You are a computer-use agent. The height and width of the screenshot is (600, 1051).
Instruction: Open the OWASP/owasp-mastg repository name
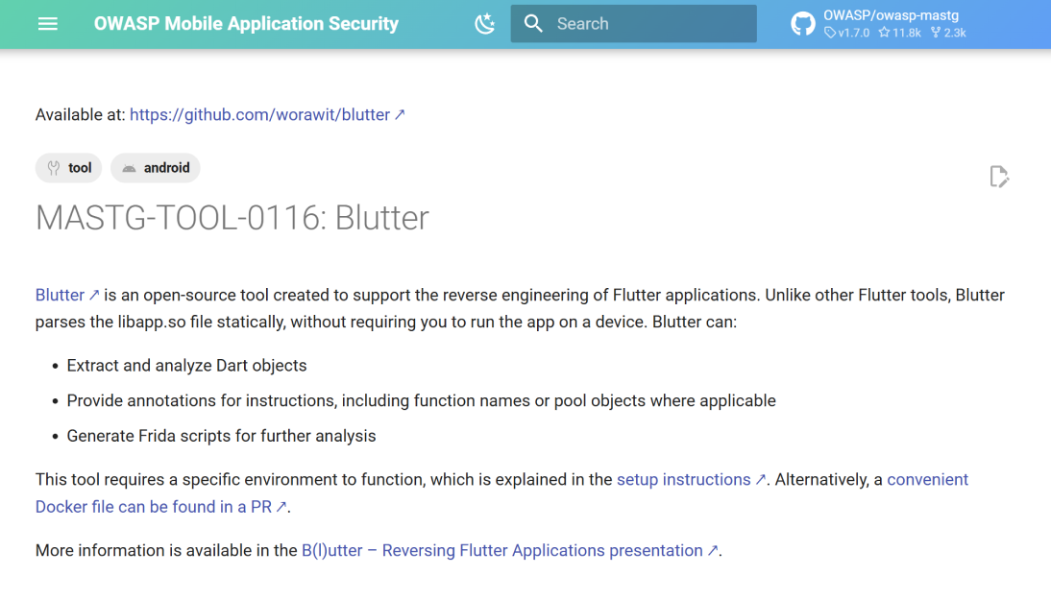pyautogui.click(x=891, y=15)
